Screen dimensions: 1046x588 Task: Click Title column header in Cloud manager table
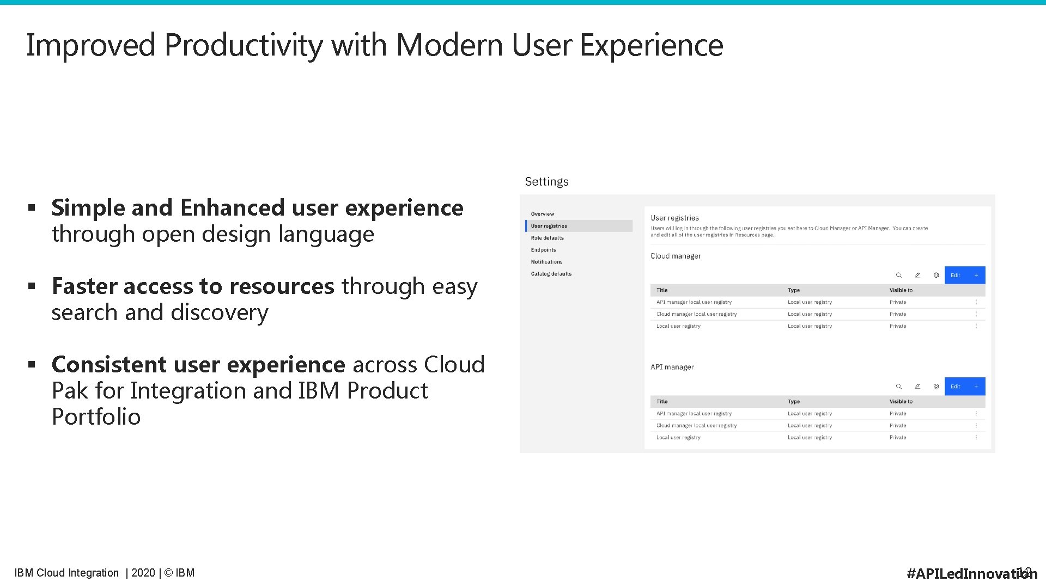pos(662,290)
